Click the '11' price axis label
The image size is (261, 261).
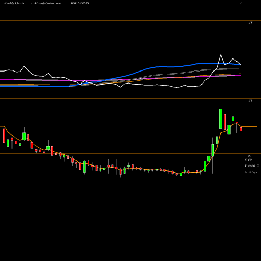click(x=251, y=101)
